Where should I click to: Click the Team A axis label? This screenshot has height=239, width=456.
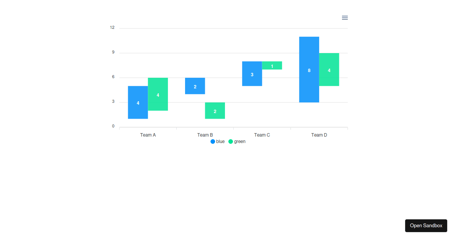148,135
